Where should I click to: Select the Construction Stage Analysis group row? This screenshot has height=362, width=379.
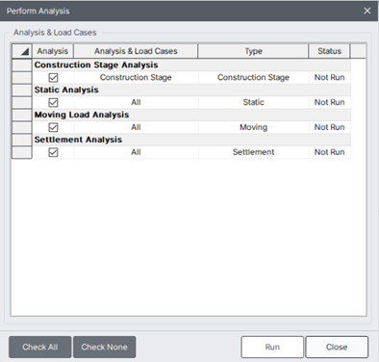point(191,65)
